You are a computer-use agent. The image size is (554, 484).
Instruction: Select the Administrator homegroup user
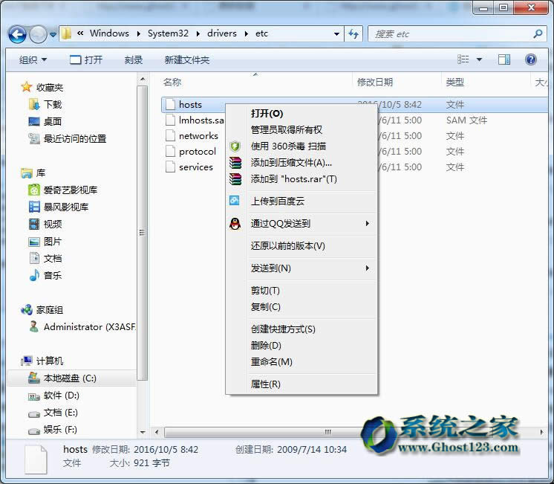point(82,326)
